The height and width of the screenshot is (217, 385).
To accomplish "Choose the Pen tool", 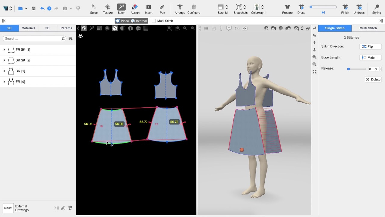I will click(162, 9).
